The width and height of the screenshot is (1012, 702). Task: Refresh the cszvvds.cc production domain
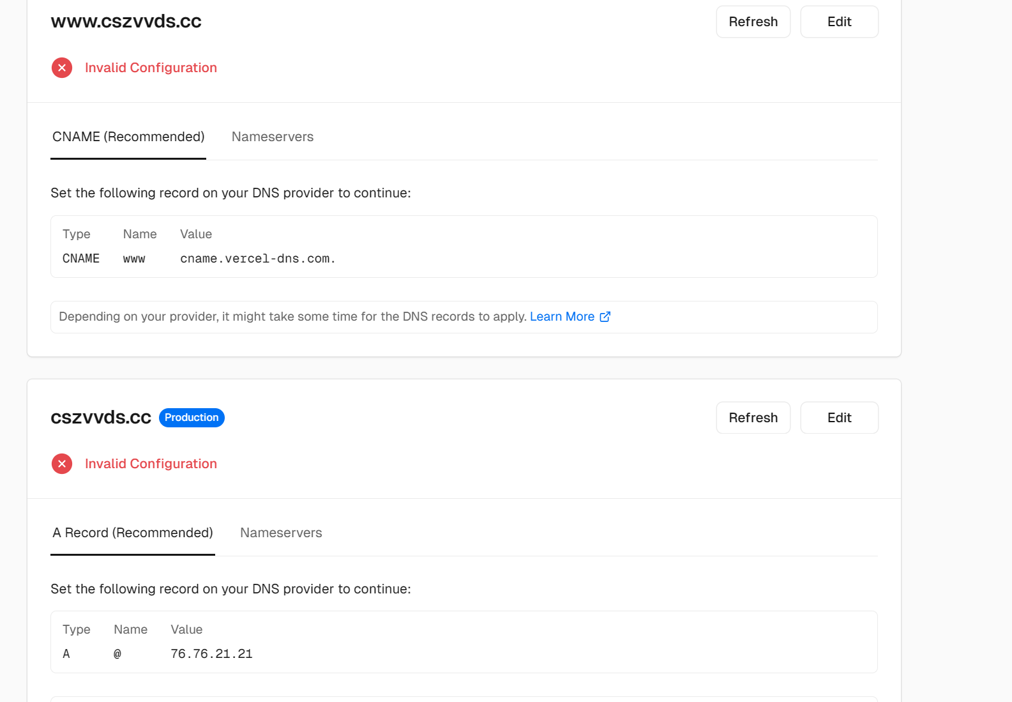(753, 418)
